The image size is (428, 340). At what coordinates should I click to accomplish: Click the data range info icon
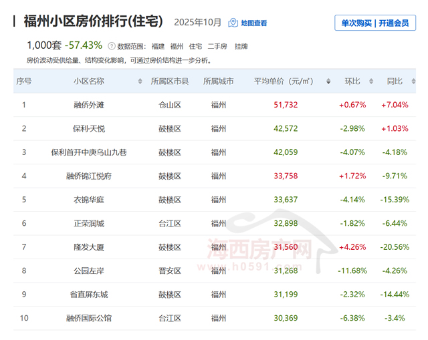tap(111, 46)
